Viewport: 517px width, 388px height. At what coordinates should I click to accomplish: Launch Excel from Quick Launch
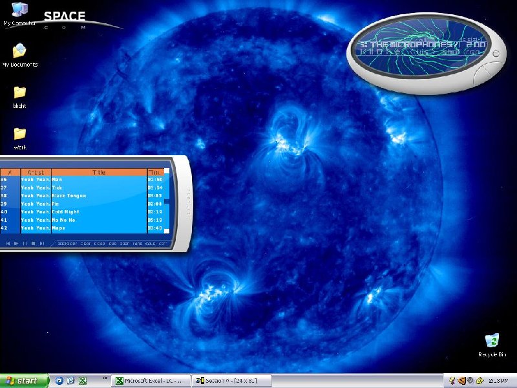pos(83,381)
